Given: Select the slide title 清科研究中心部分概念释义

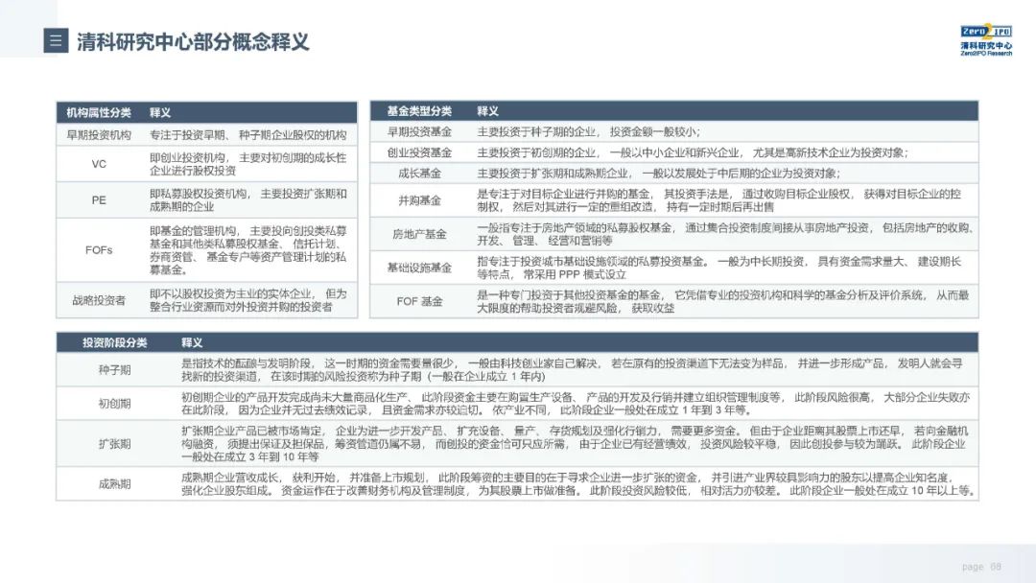Looking at the screenshot, I should click(x=193, y=41).
